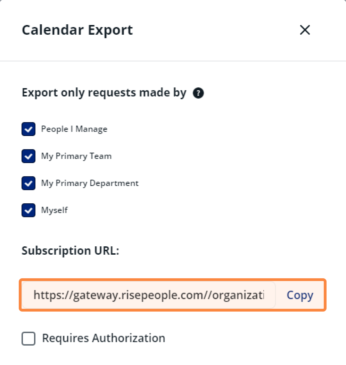Image resolution: width=346 pixels, height=365 pixels.
Task: Disable the My Primary Department checkbox
Action: click(28, 183)
